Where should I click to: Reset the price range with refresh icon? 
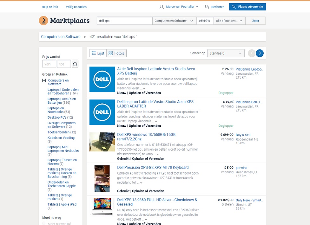click(x=75, y=64)
